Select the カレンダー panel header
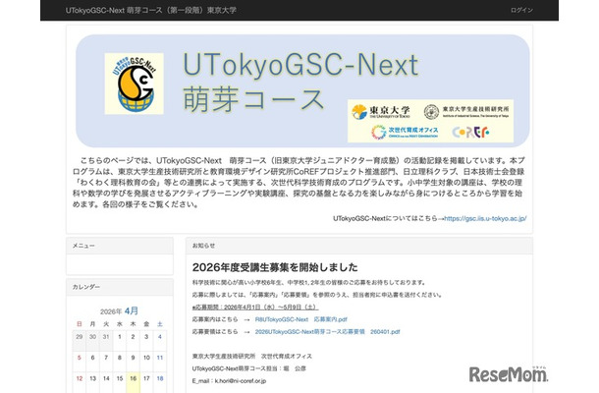This screenshot has height=393, width=599. 120,287
